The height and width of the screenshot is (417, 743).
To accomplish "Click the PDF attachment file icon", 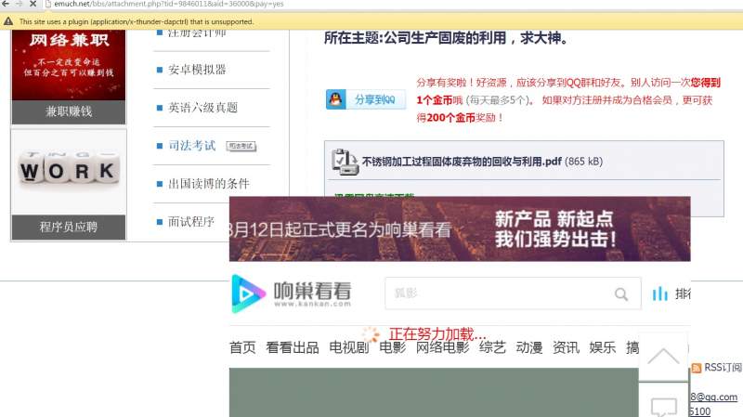I will pyautogui.click(x=345, y=162).
